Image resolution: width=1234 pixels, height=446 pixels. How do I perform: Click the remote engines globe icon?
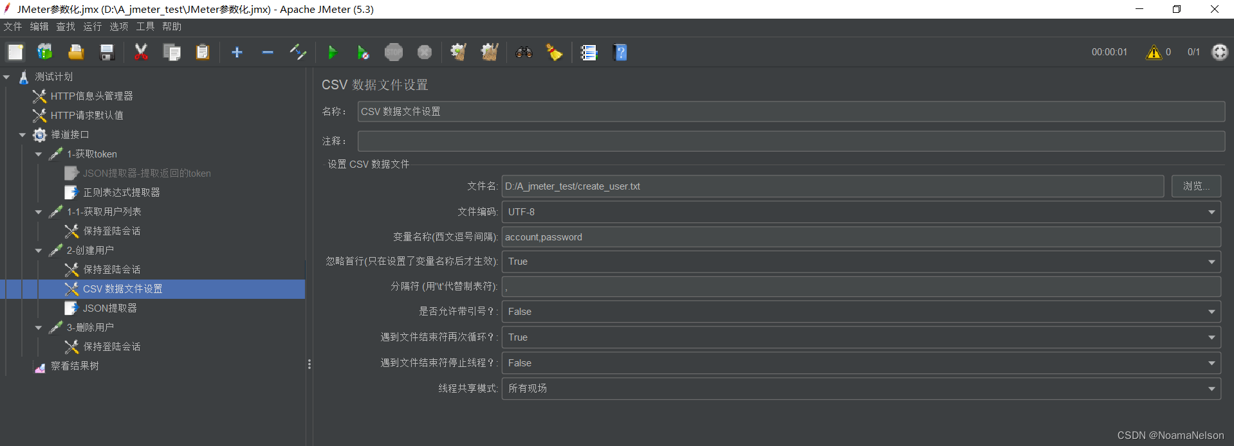[x=1220, y=52]
